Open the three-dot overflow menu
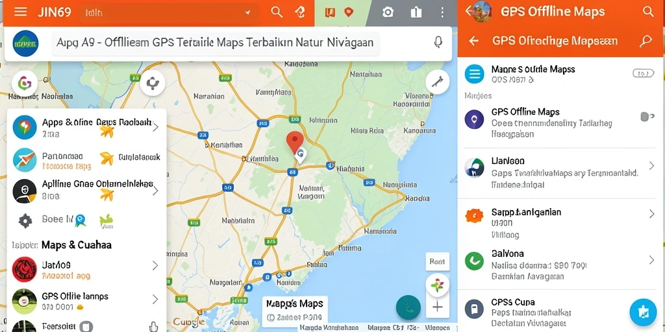665x332 pixels. click(x=442, y=12)
